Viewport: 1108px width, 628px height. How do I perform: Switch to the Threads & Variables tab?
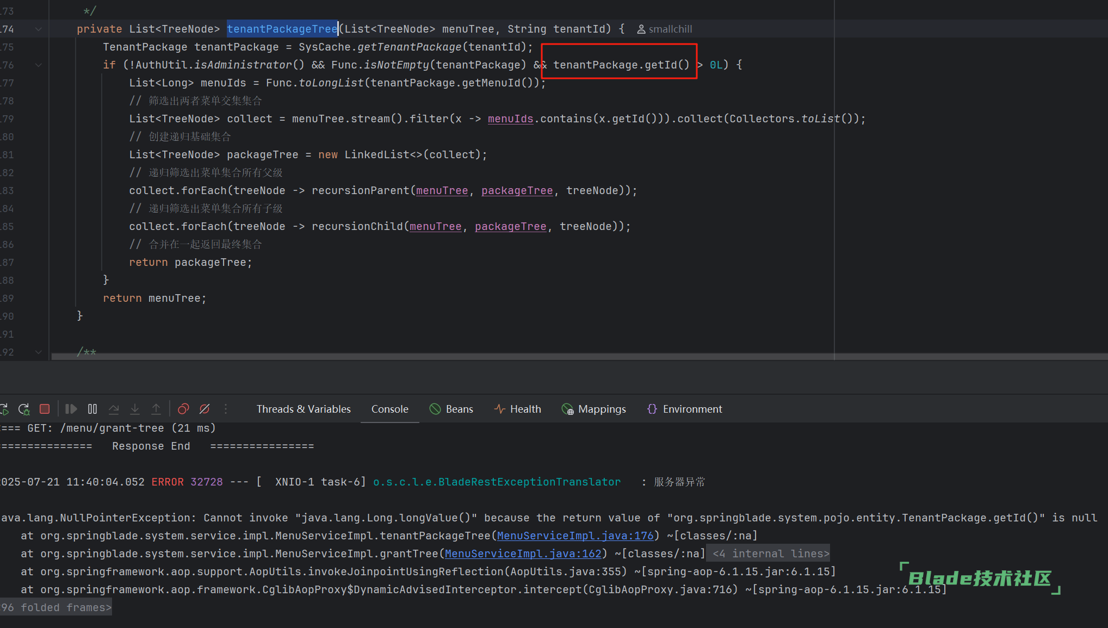pyautogui.click(x=304, y=409)
